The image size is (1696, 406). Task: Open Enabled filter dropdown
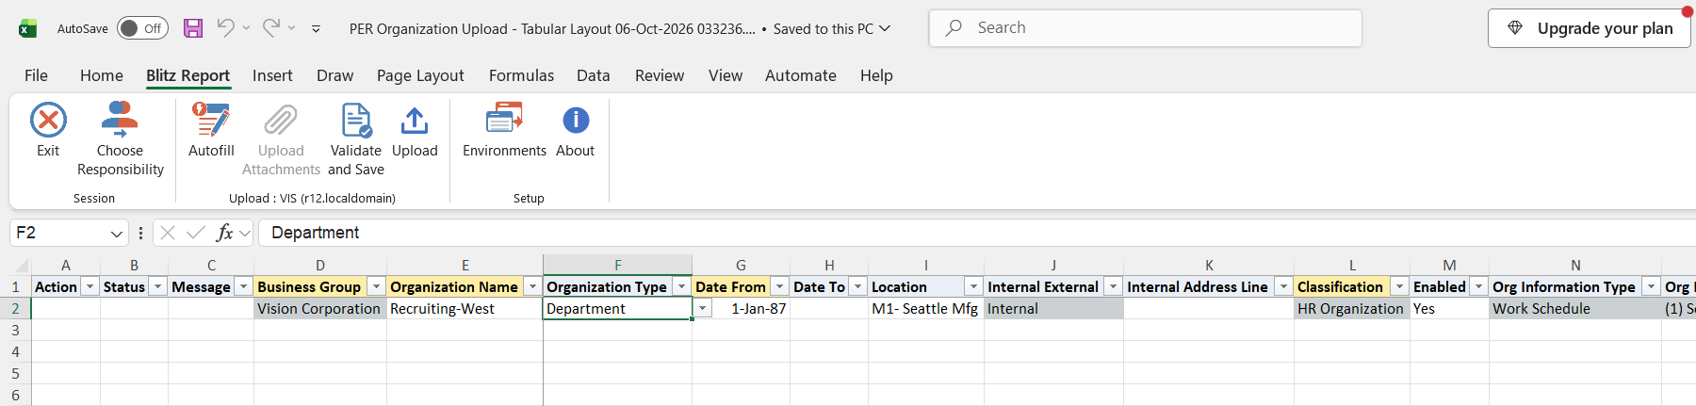coord(1478,286)
